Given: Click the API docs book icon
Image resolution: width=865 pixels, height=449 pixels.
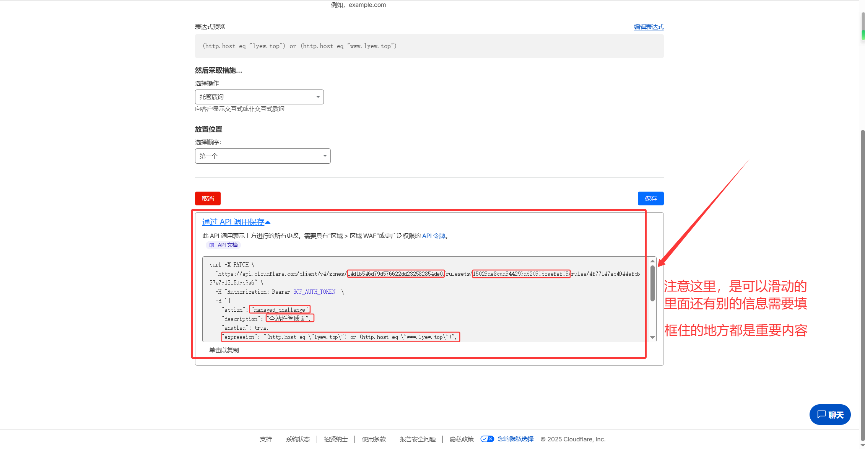Looking at the screenshot, I should tap(212, 245).
